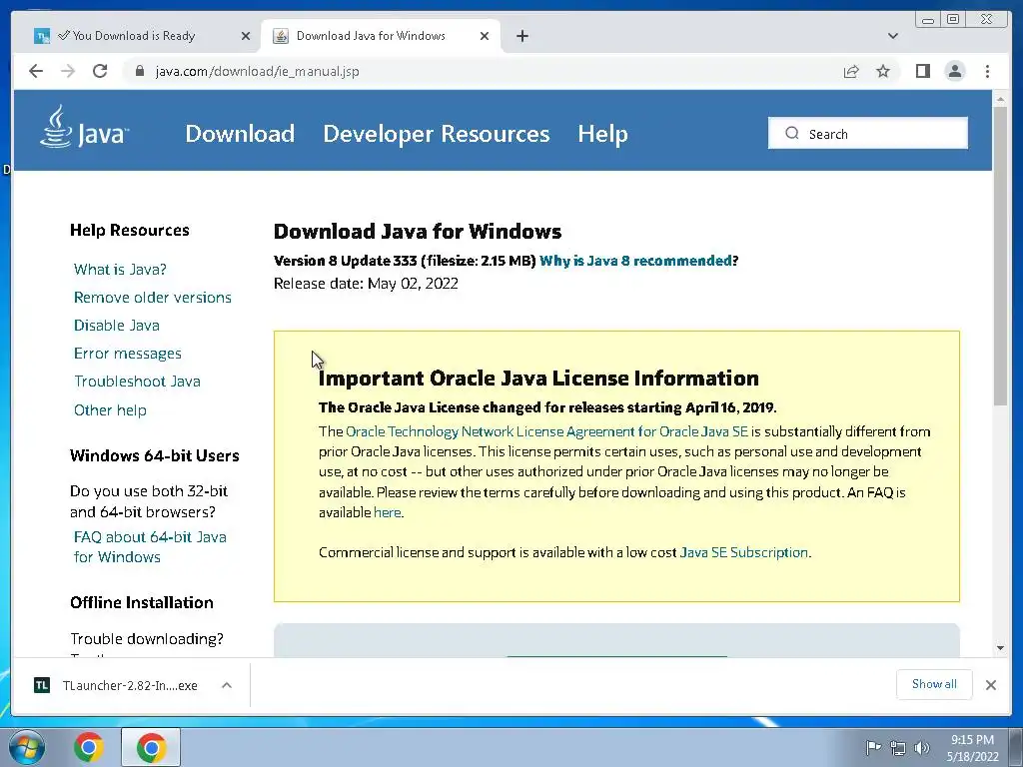
Task: Expand the TLauncher download options chevron
Action: click(227, 685)
